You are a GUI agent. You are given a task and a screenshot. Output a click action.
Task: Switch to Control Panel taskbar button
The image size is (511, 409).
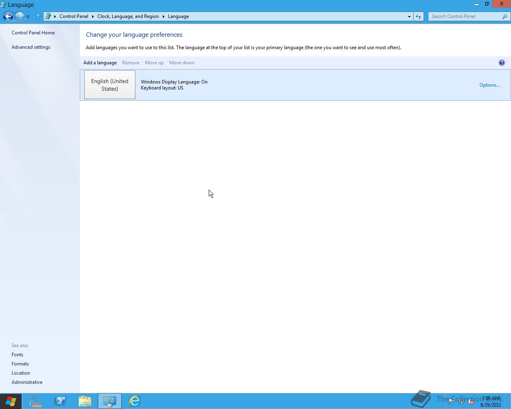(x=110, y=401)
